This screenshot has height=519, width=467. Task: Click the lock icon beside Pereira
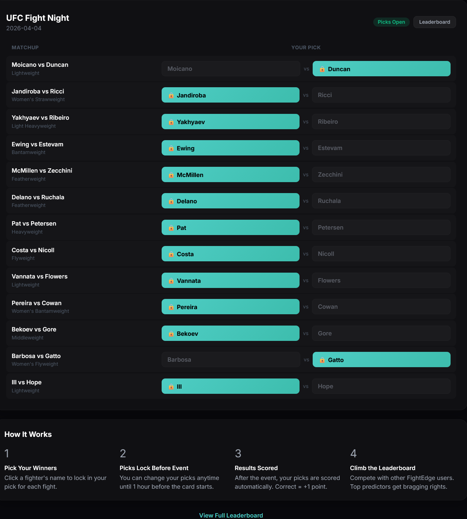click(171, 307)
